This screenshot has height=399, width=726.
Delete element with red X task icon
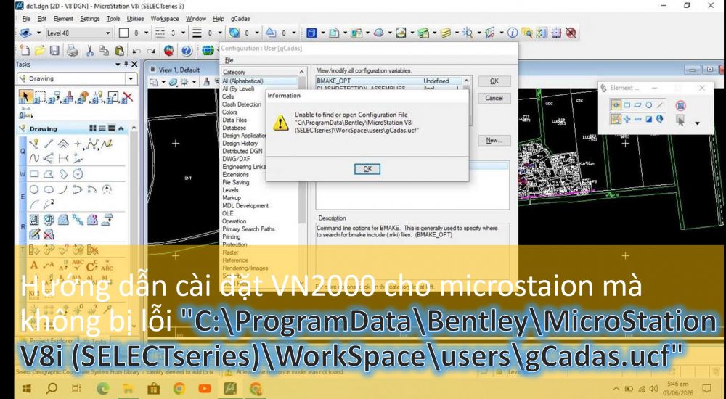[128, 96]
